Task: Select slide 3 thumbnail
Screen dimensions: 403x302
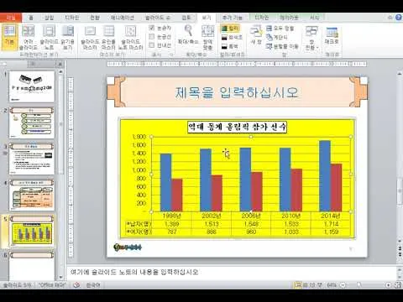Action: click(x=32, y=159)
